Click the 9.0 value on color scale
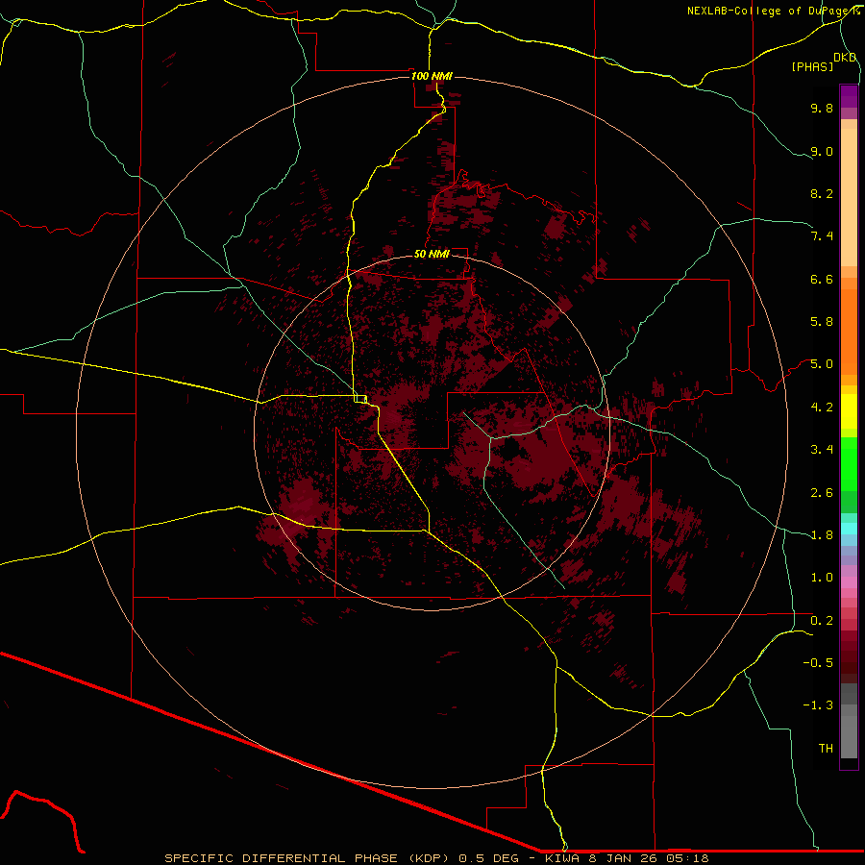Viewport: 865px width, 865px height. [822, 151]
